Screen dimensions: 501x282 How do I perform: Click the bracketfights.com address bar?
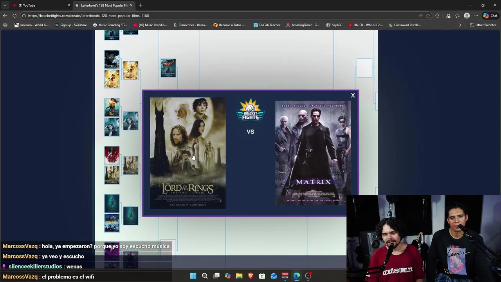click(x=219, y=16)
